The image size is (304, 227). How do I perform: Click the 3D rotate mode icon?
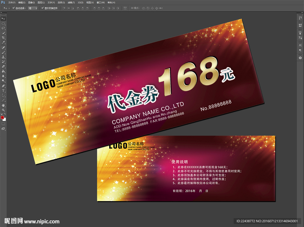click(144, 8)
